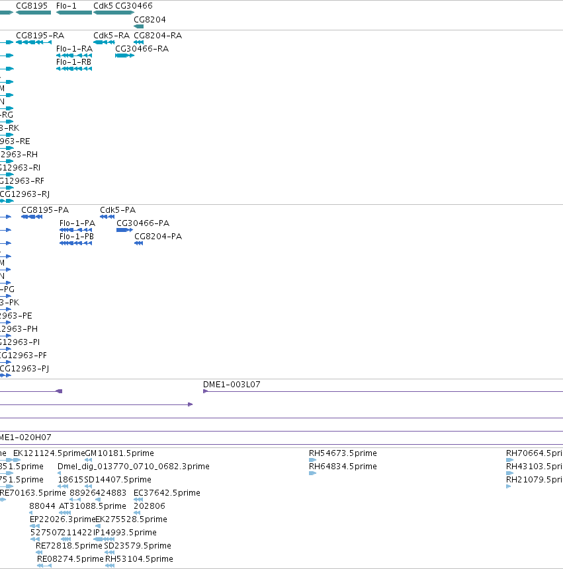Image resolution: width=563 pixels, height=569 pixels.
Task: Select the Flo-1-PA coding sequence label
Action: point(77,223)
